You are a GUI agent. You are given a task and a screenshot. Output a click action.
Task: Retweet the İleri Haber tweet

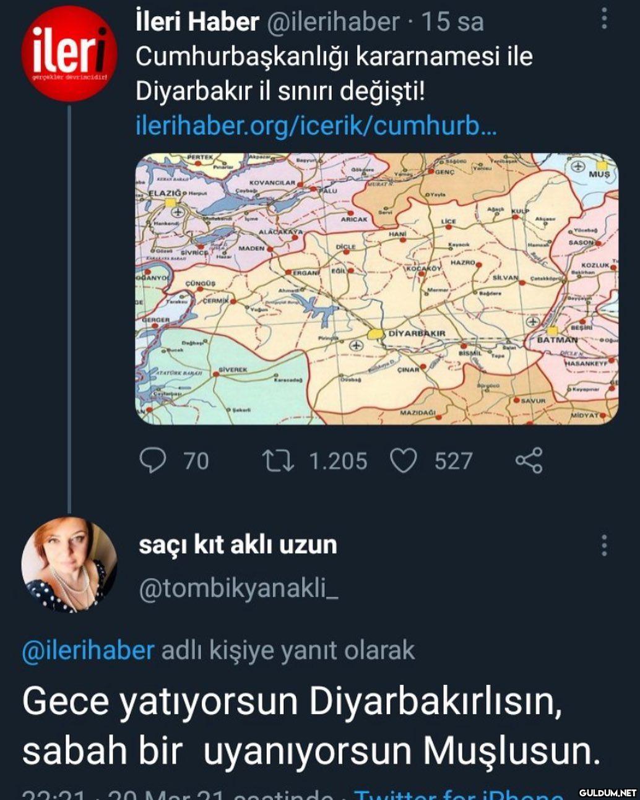click(x=278, y=460)
